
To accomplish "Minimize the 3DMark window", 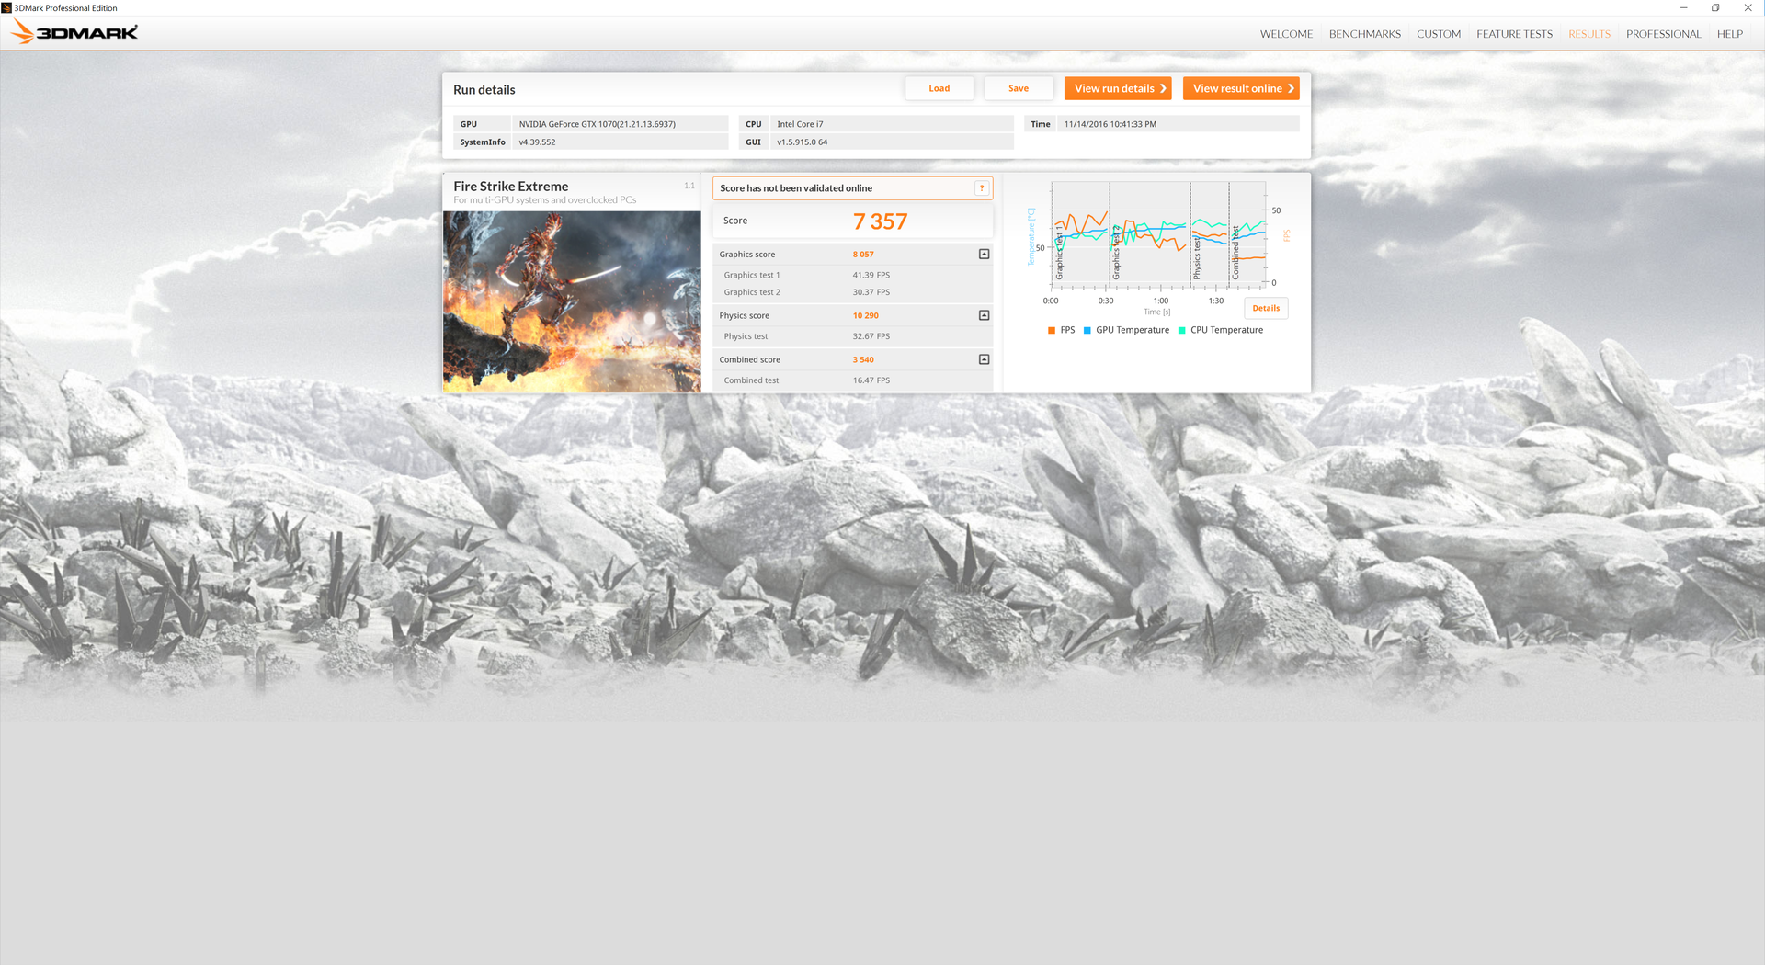I will tap(1683, 8).
